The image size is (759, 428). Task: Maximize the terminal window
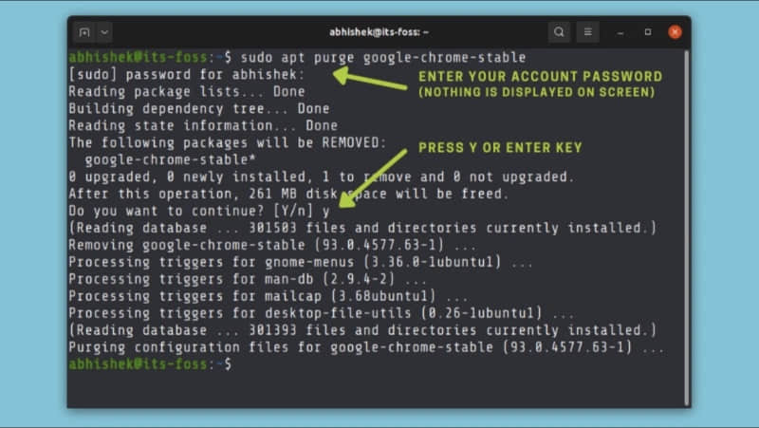pos(648,32)
